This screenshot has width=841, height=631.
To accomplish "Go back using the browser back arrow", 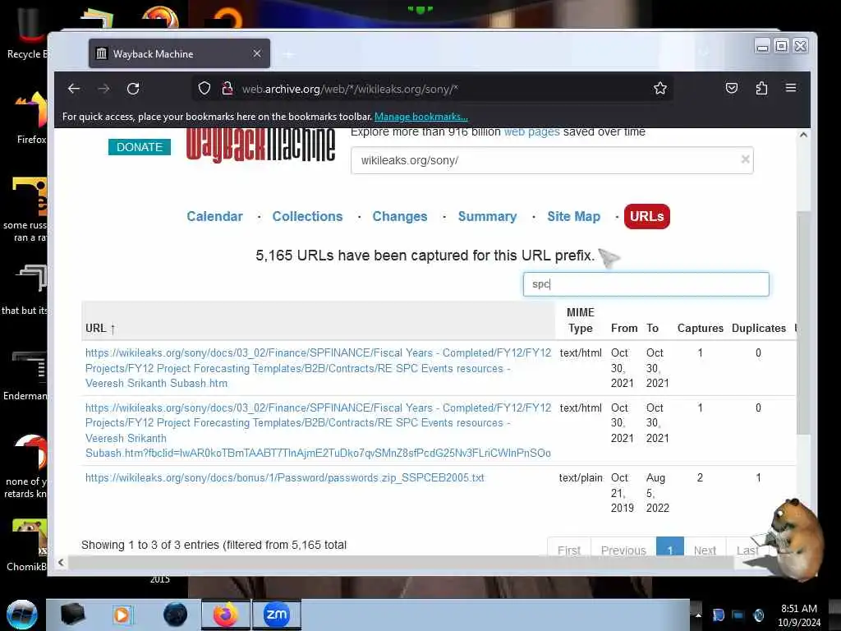I will 74,89.
